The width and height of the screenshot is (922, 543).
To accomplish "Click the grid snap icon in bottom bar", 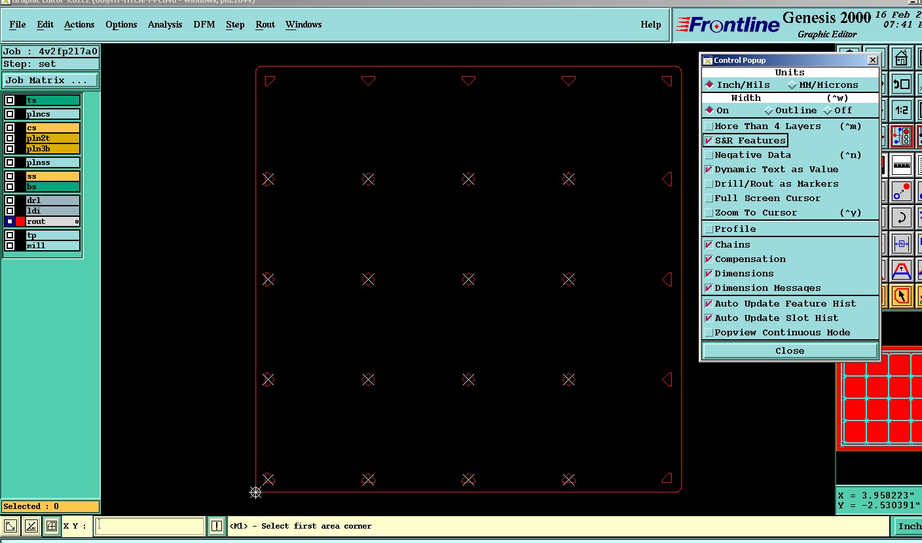I will point(52,526).
